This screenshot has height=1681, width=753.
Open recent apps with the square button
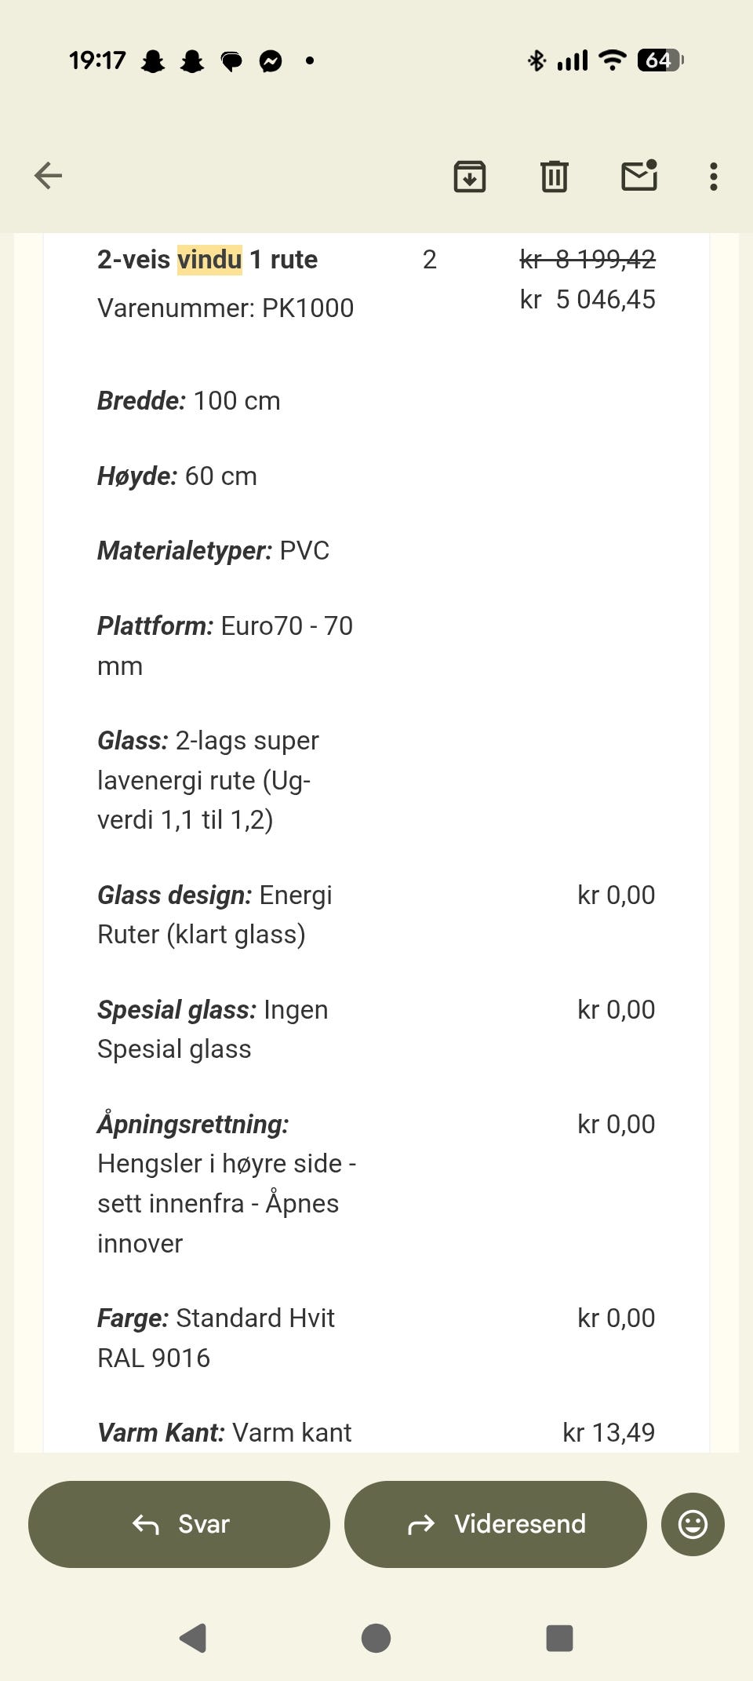pos(559,1639)
